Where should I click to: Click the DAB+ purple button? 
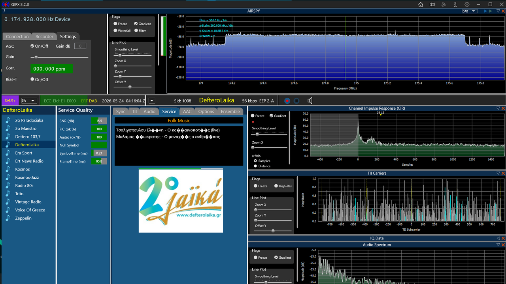10,101
